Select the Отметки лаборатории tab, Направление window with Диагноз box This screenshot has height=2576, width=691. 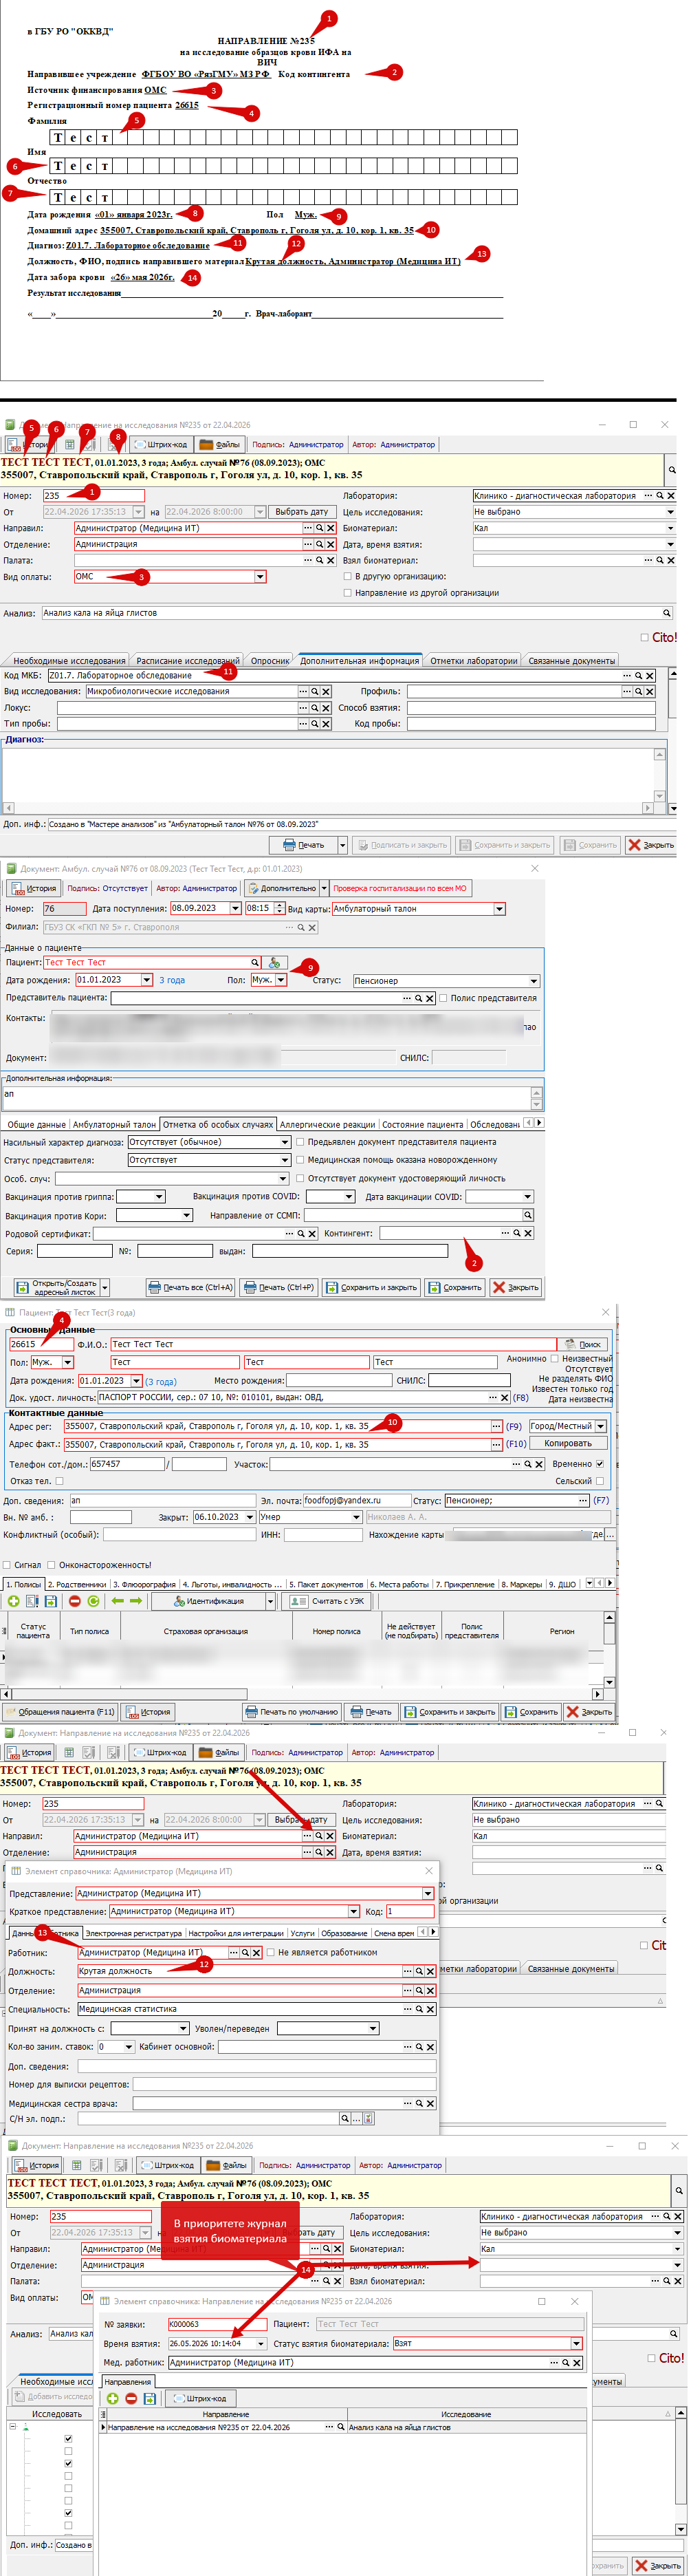click(x=473, y=661)
